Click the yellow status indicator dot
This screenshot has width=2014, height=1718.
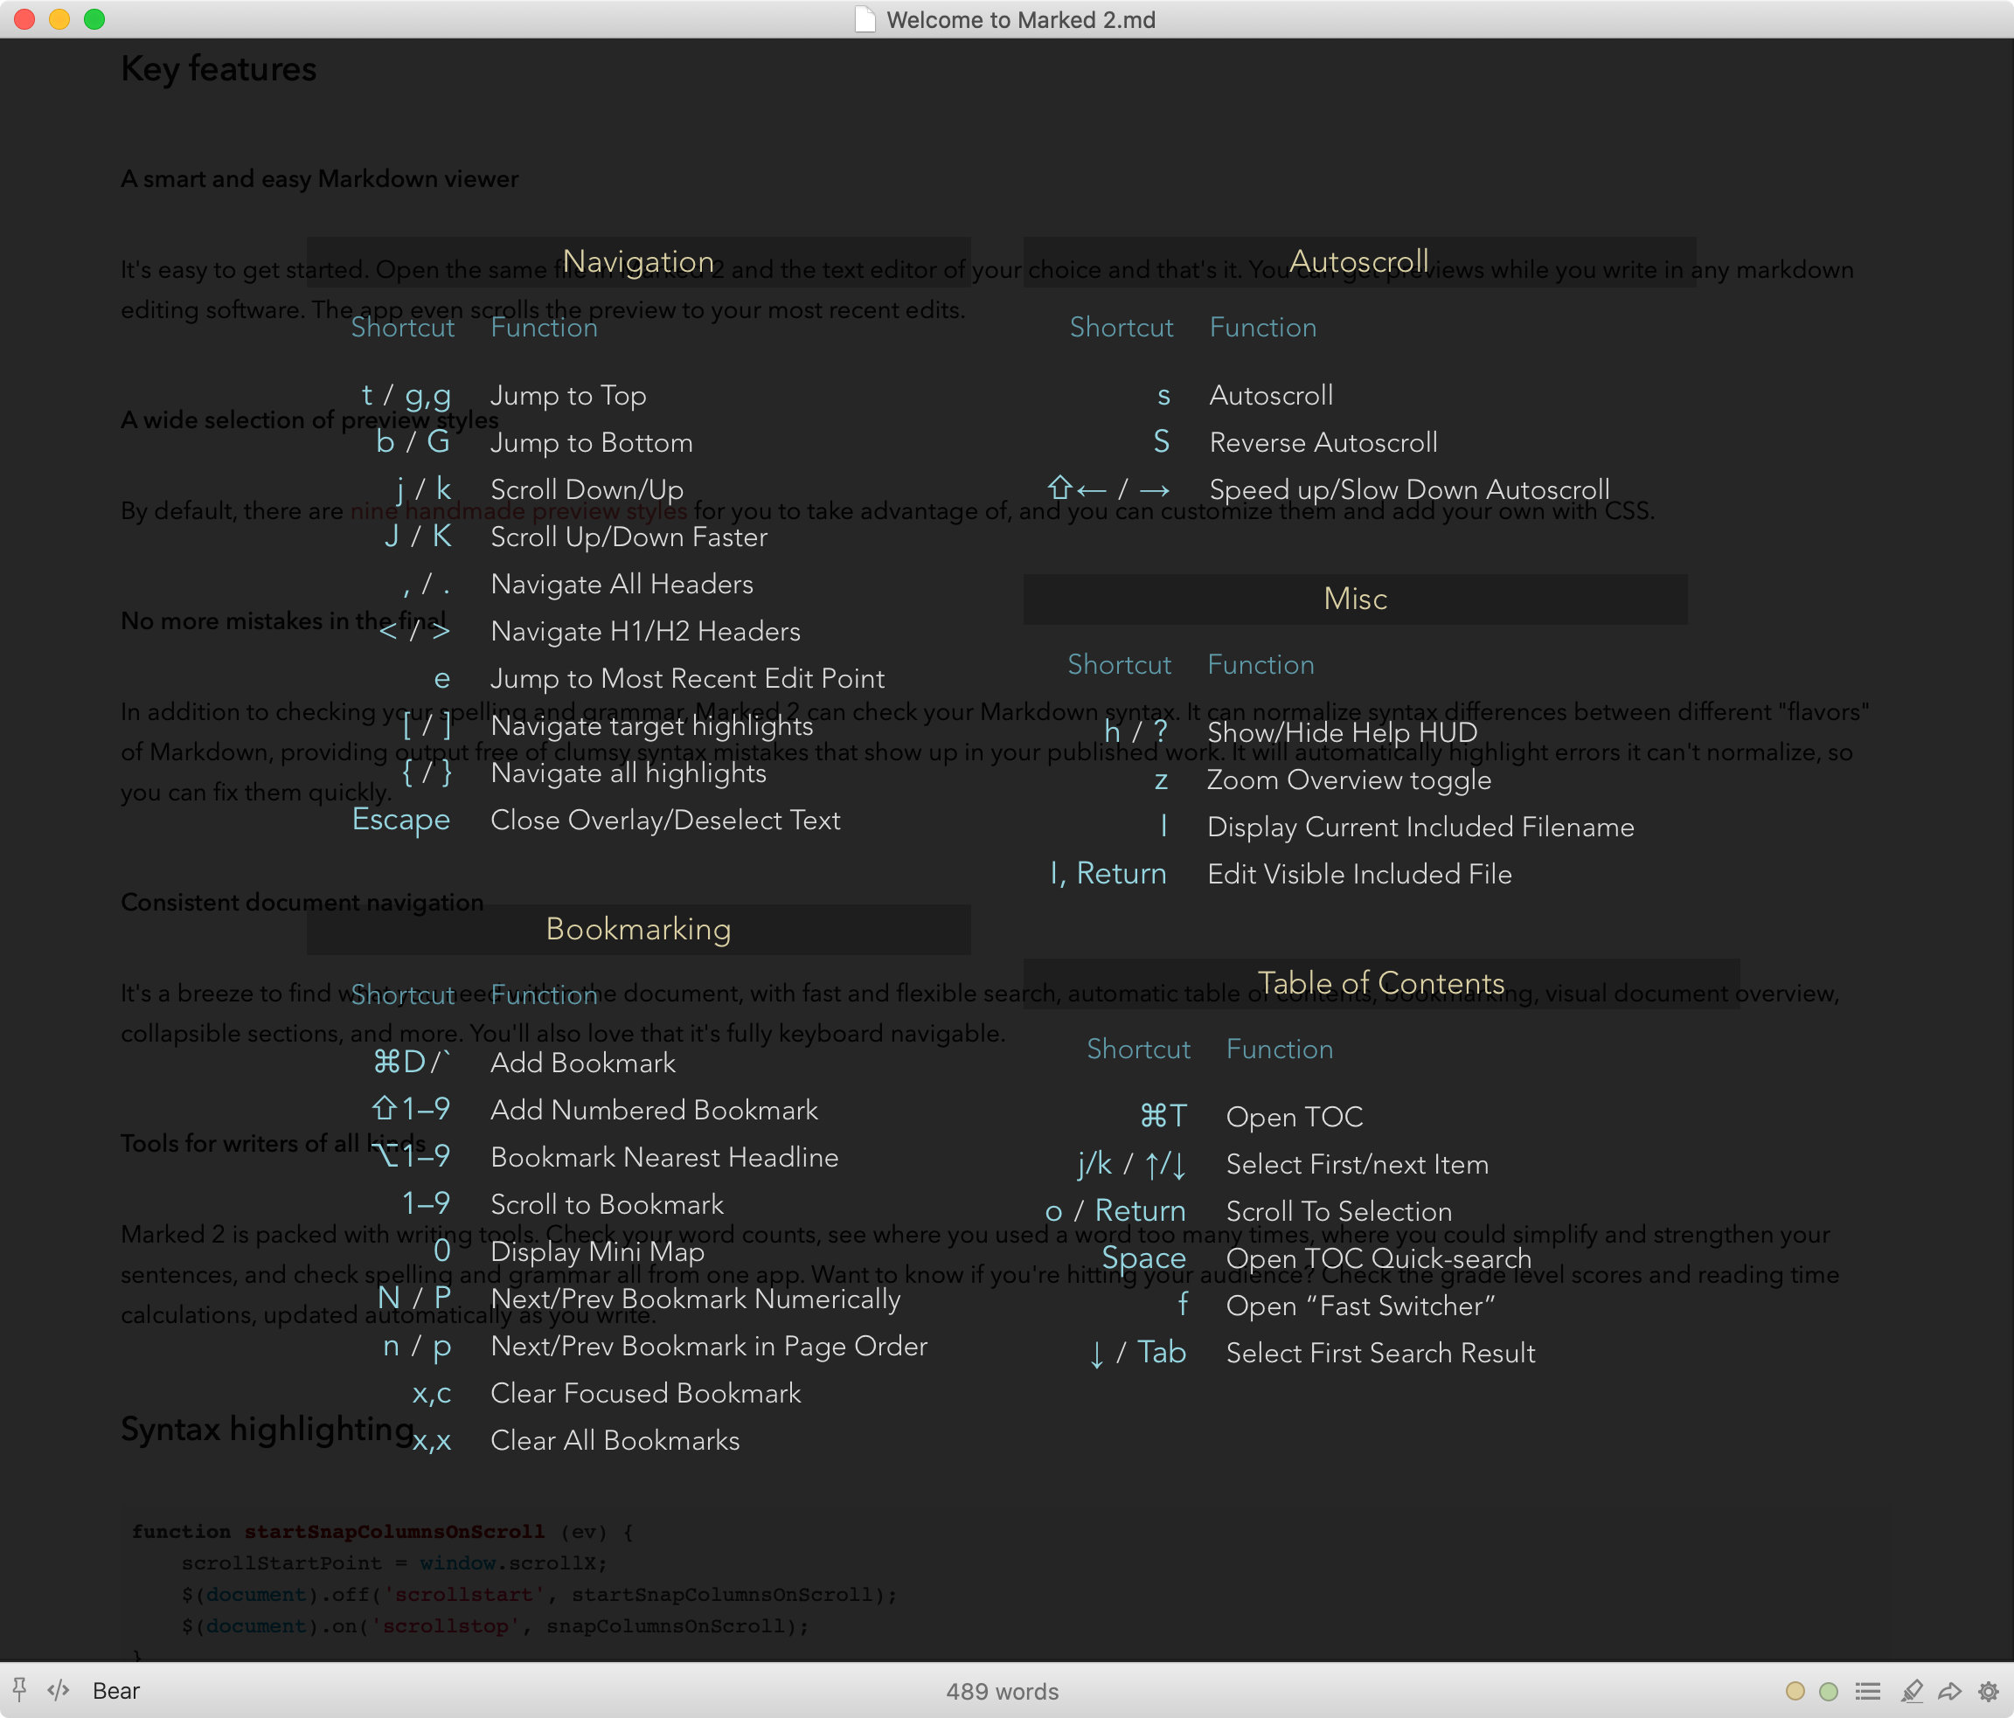click(1795, 1691)
